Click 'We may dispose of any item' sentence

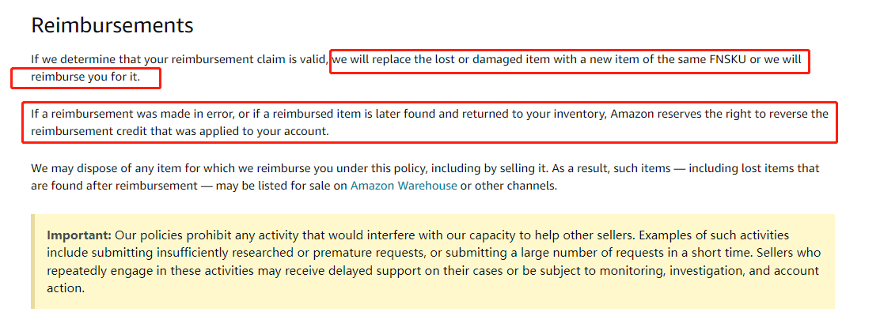click(x=107, y=168)
